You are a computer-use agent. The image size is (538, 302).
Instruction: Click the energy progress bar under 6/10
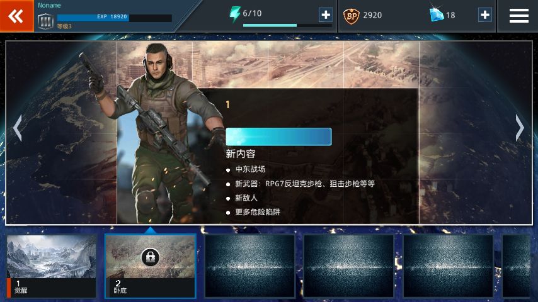click(x=287, y=25)
